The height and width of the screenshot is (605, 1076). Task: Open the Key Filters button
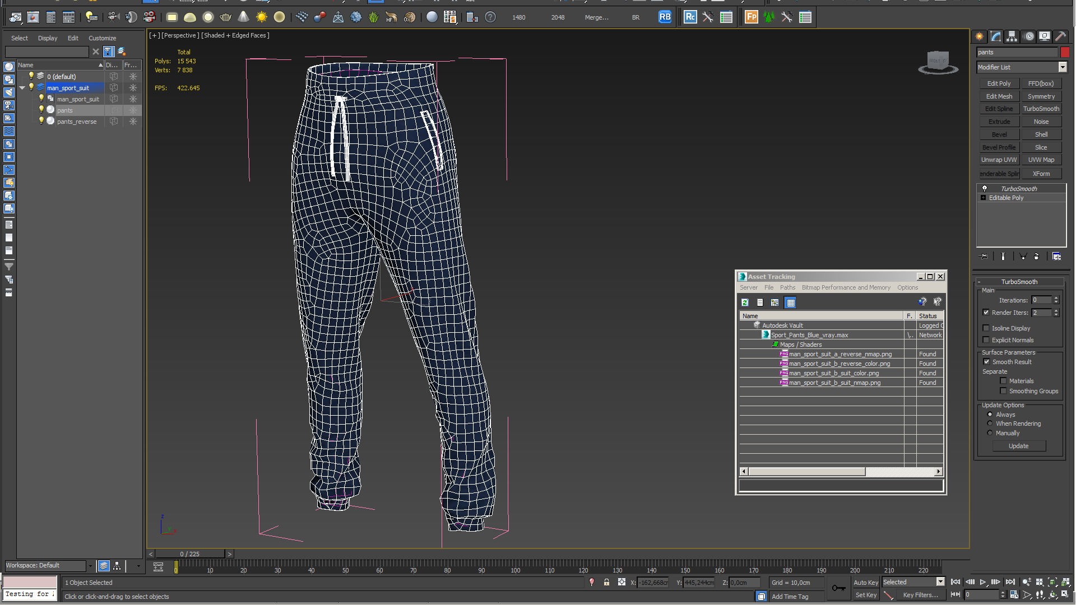[920, 595]
